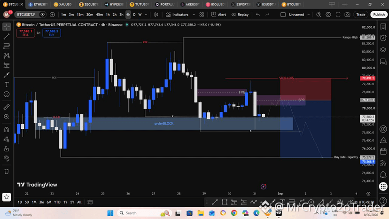Select the ruler measure tool
The height and width of the screenshot is (219, 389).
tap(7, 107)
